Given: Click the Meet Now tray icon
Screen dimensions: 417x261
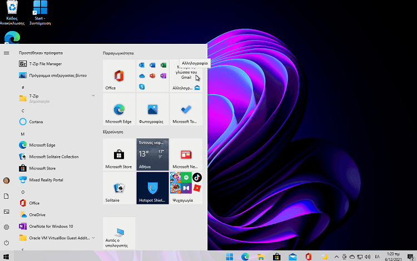Looking at the screenshot, I should (x=344, y=257).
